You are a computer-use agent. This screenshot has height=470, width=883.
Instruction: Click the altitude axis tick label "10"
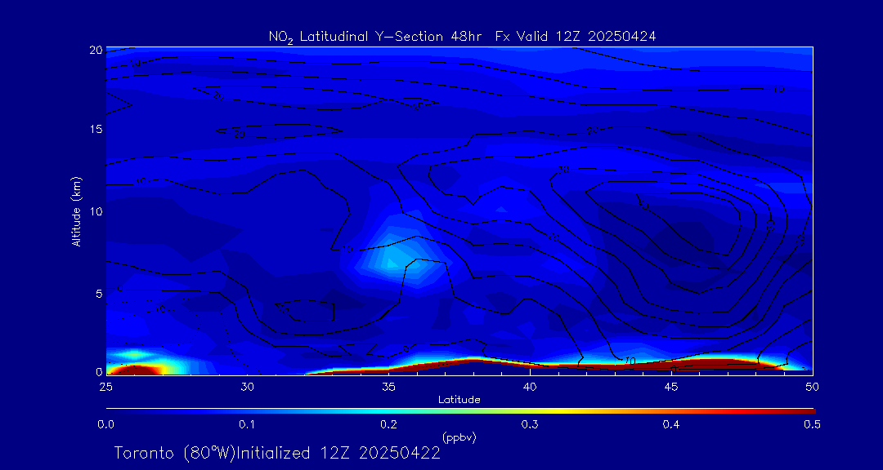point(96,211)
